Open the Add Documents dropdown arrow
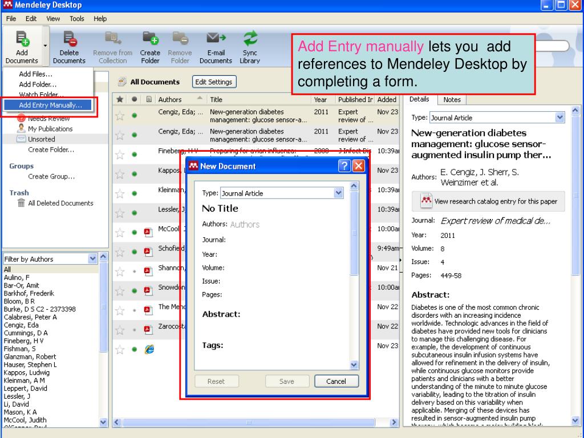Screen dimensions: 584x438 [x=46, y=46]
